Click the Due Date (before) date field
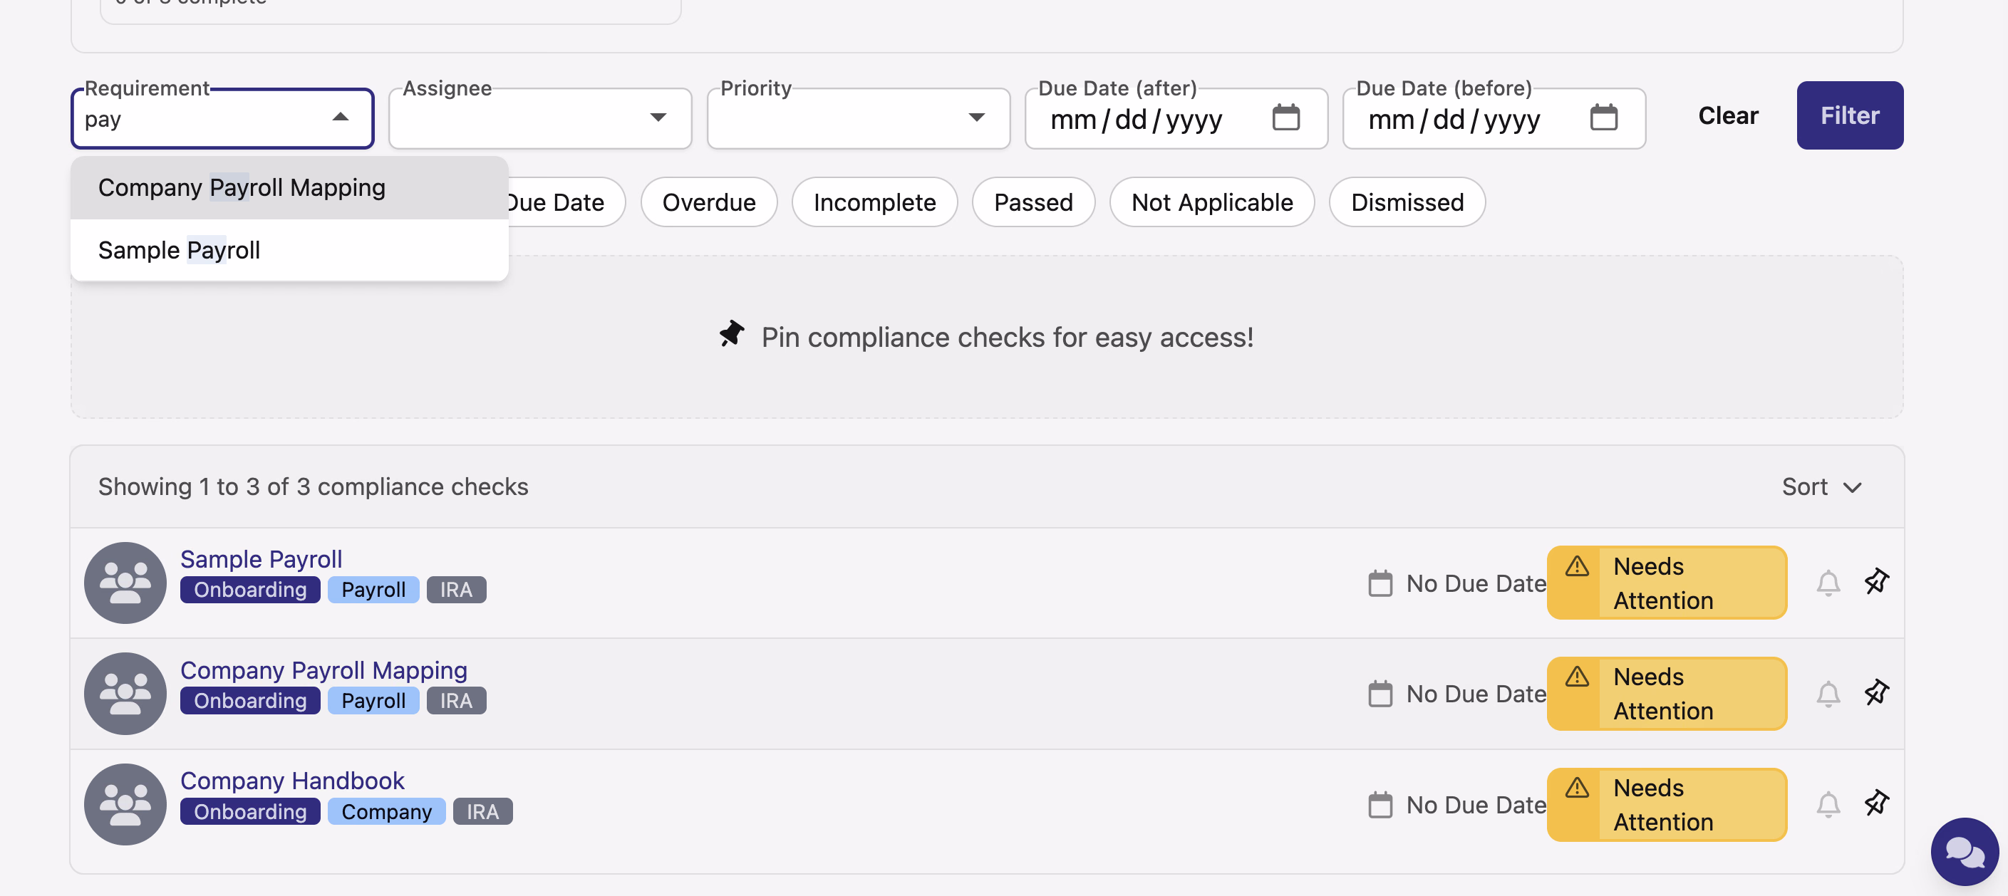 click(x=1494, y=118)
